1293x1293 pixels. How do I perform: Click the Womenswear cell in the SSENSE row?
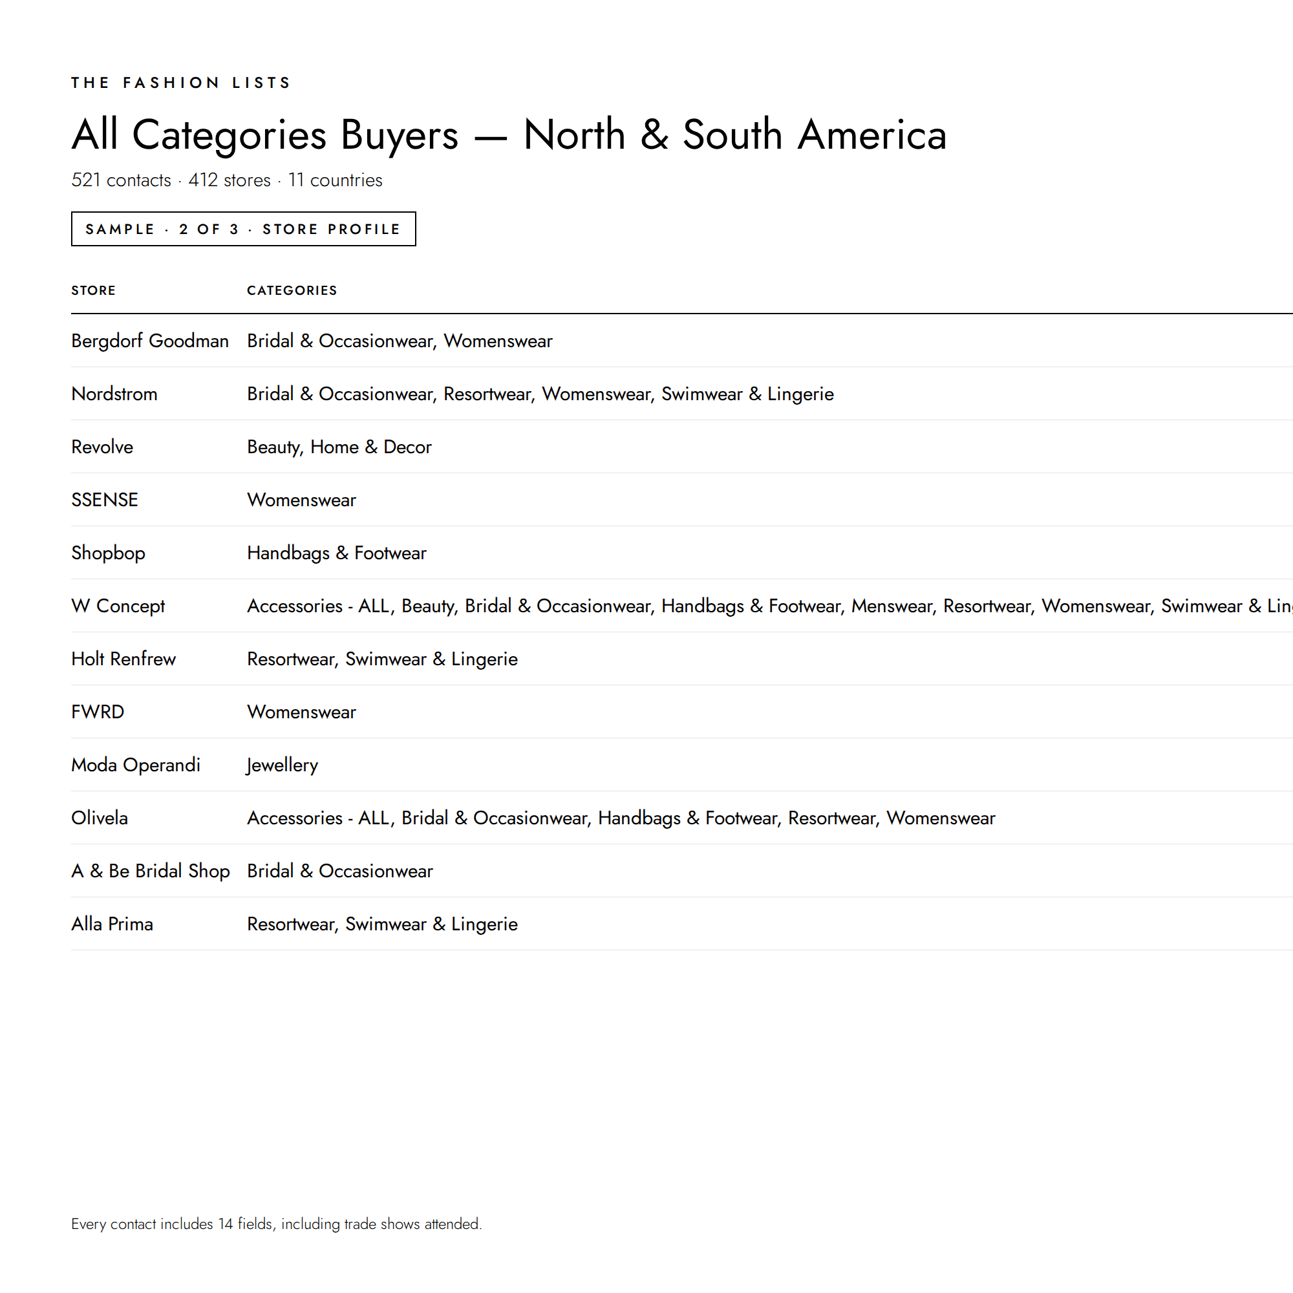coord(301,499)
